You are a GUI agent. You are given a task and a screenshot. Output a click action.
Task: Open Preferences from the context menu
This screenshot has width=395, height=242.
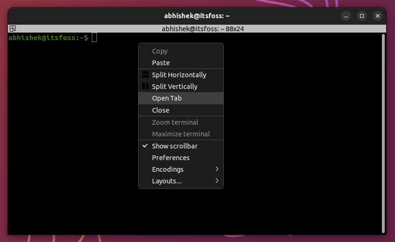[171, 158]
